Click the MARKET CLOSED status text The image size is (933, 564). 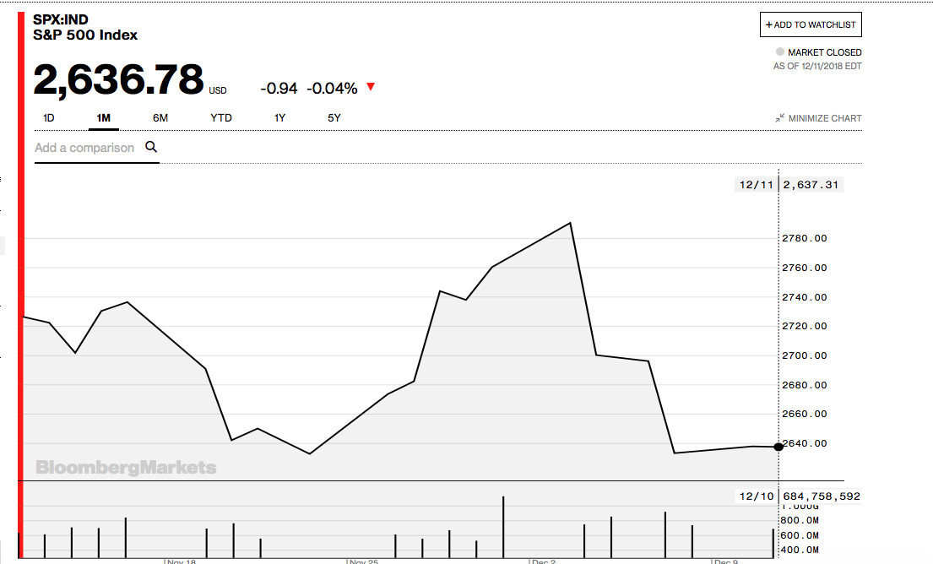tap(825, 52)
